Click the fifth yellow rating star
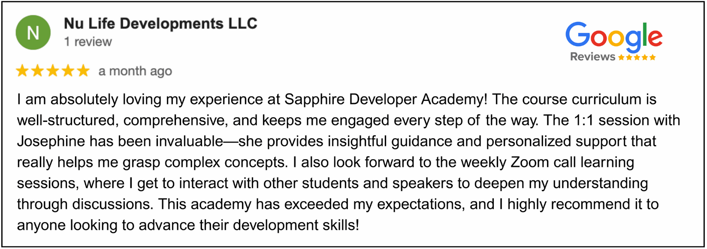This screenshot has height=249, width=707. coord(83,71)
